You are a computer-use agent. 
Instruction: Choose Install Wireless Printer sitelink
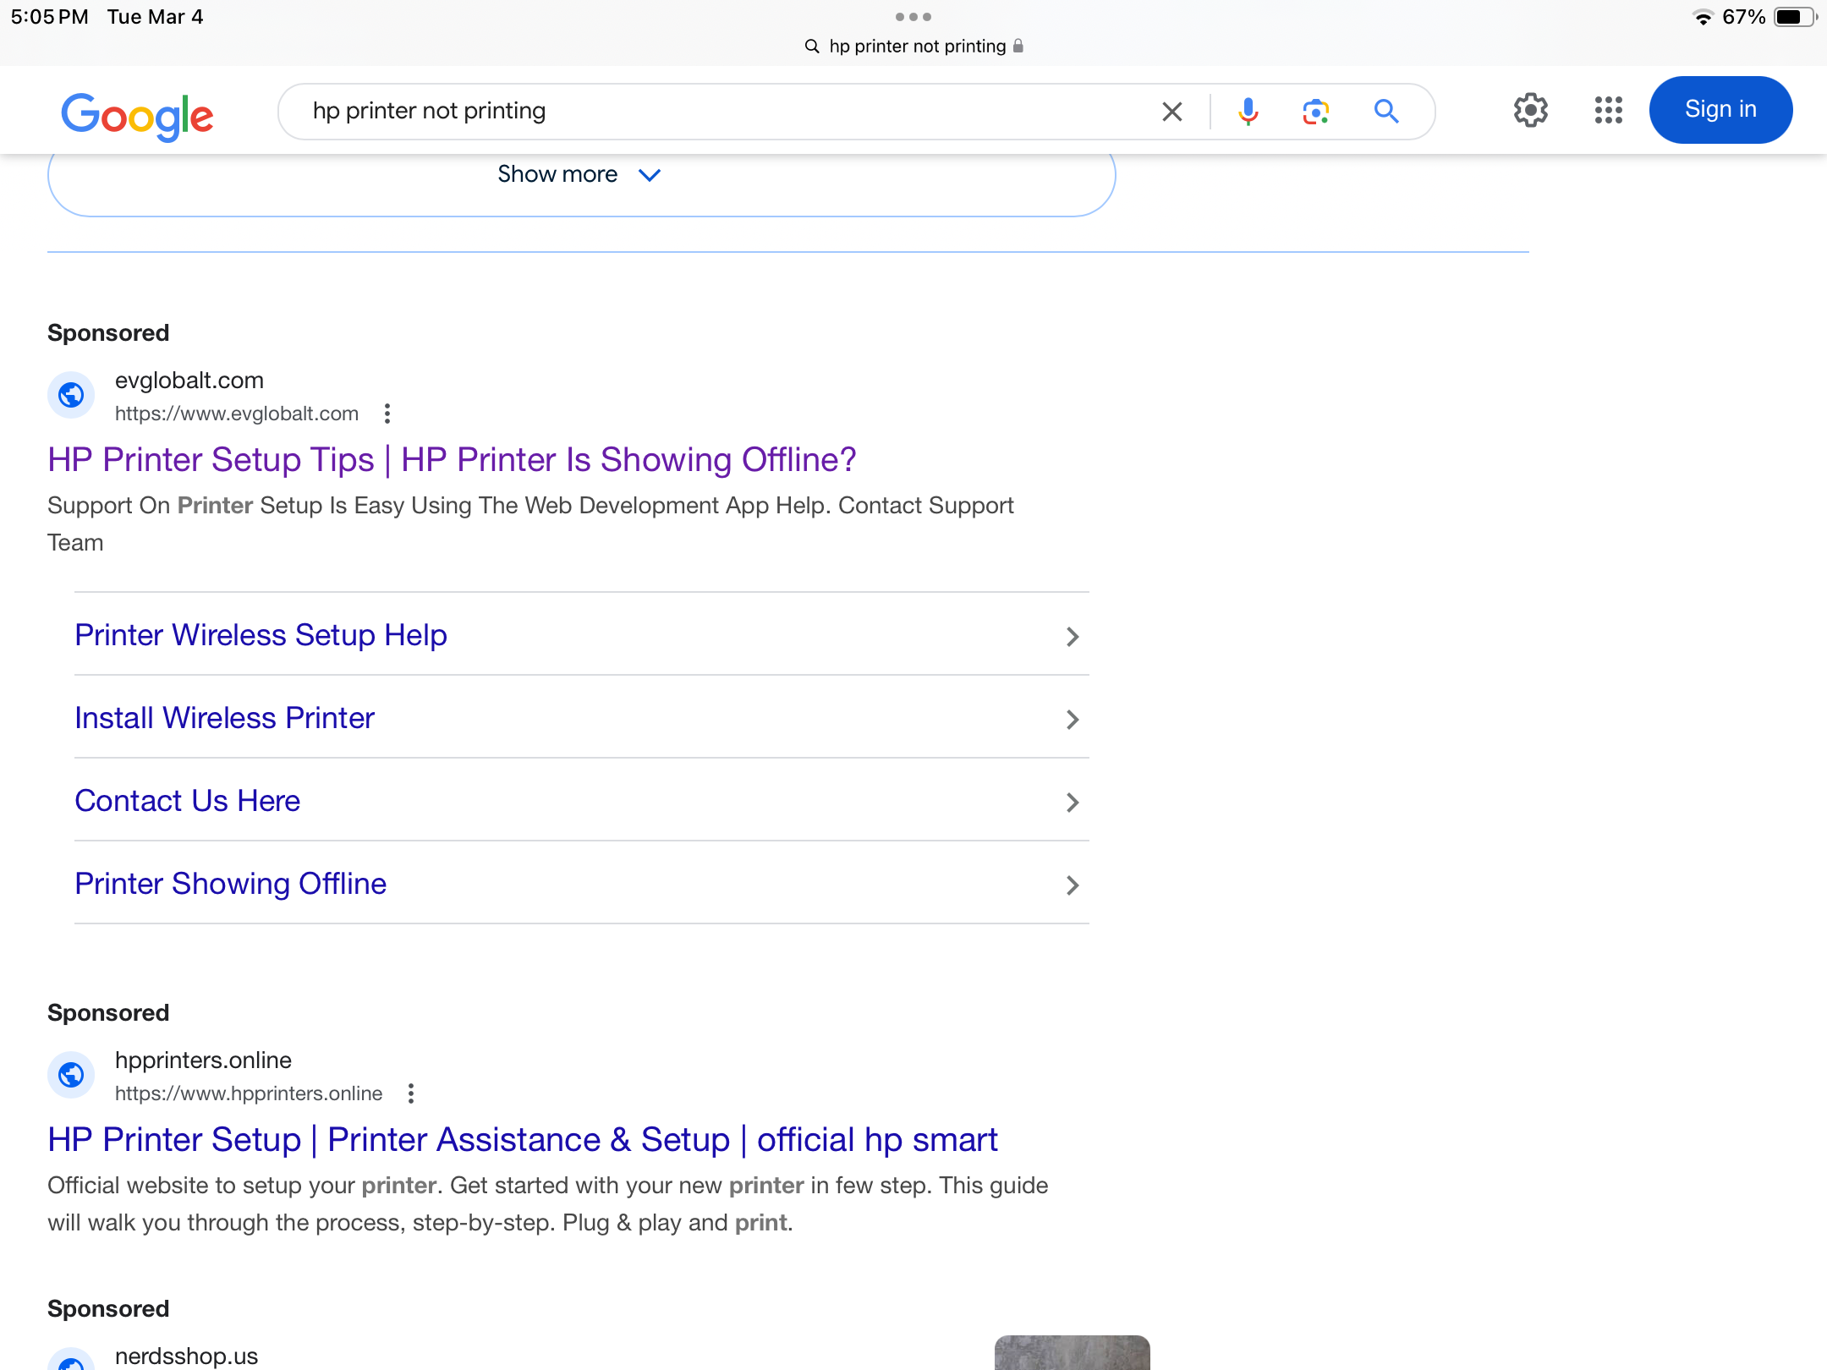tap(224, 718)
